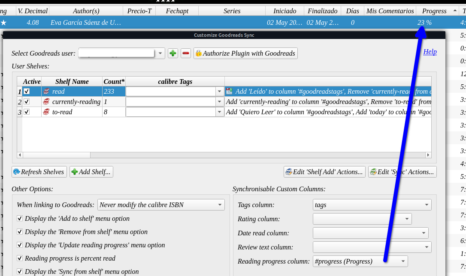Click the book icon of the read shelf
The width and height of the screenshot is (466, 276).
(x=46, y=91)
